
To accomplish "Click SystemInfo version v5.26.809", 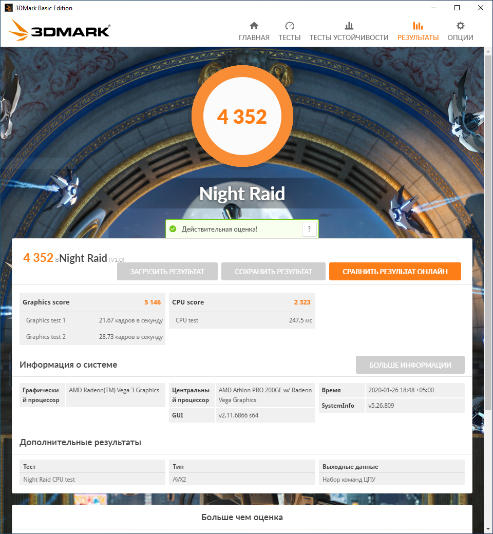I will [381, 406].
